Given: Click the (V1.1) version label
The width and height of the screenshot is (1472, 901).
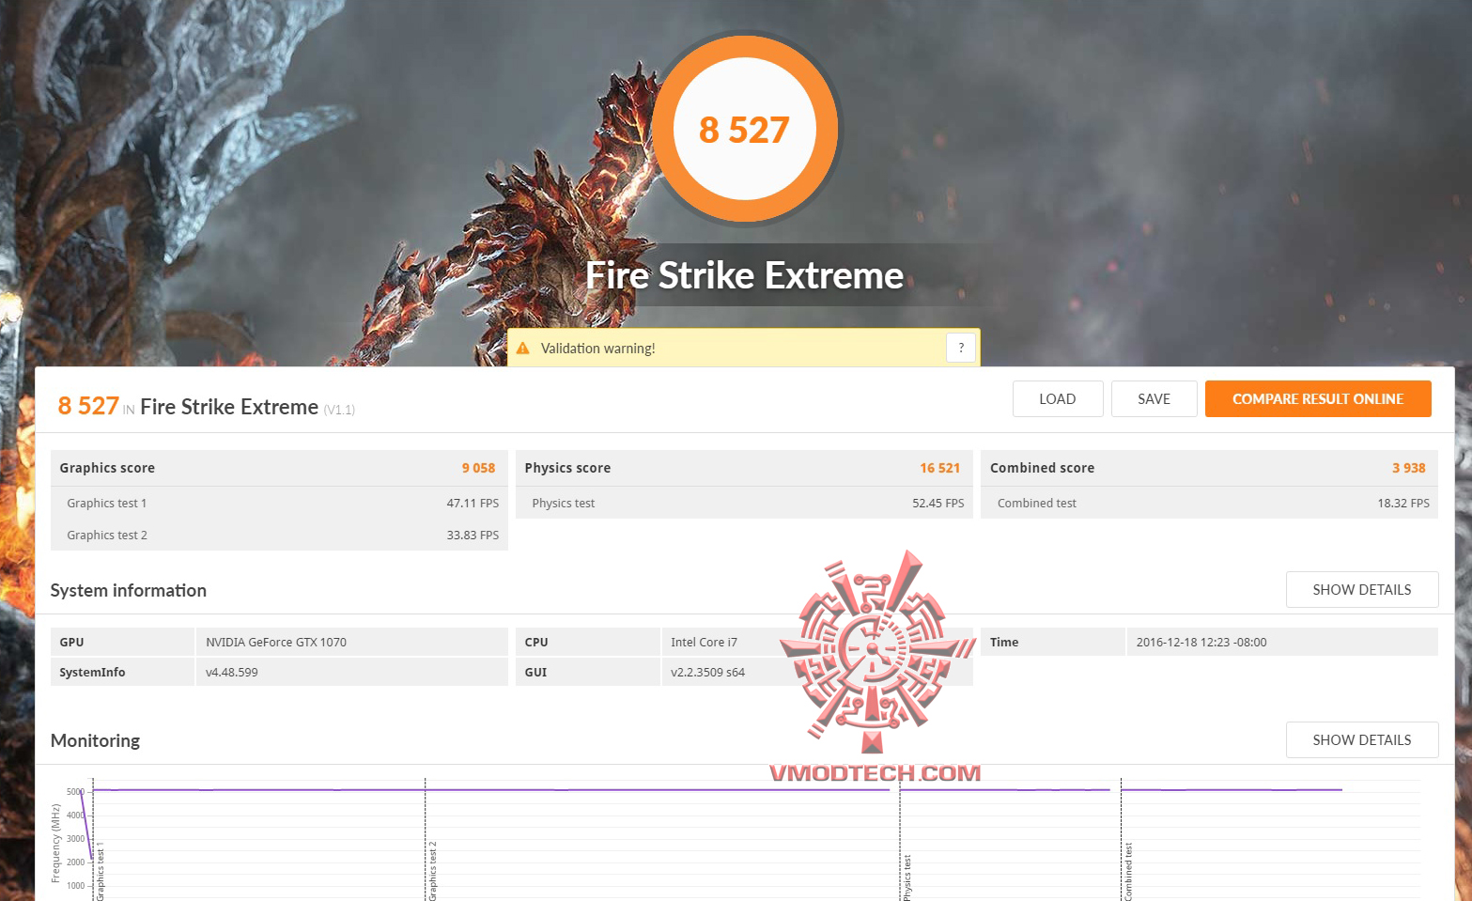Looking at the screenshot, I should (339, 410).
